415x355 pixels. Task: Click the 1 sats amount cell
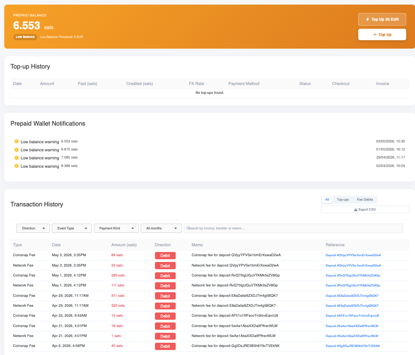click(116, 336)
